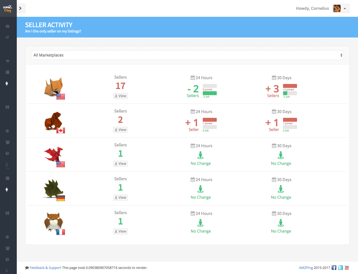Click the US flag on the dragon listing
The image size is (358, 274).
tap(61, 164)
